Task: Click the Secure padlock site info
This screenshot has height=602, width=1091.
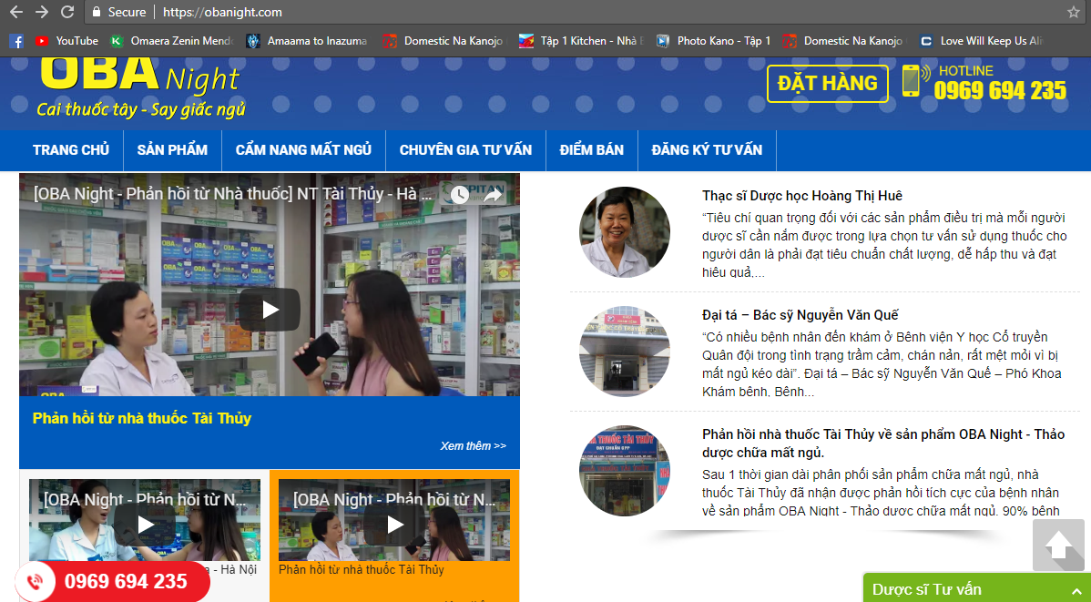Action: point(118,12)
